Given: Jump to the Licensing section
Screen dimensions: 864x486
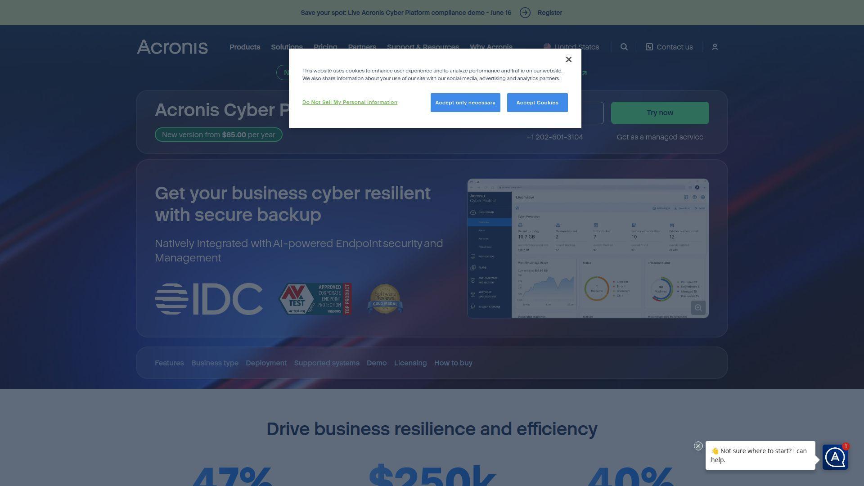Looking at the screenshot, I should tap(410, 363).
